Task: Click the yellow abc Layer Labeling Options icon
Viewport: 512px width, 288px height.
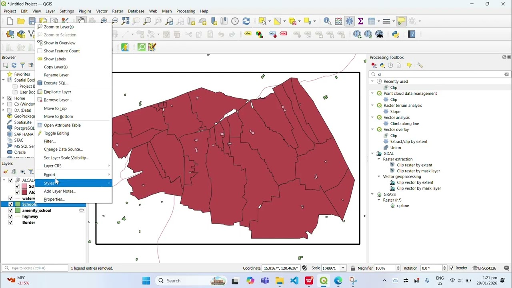Action: (248, 34)
